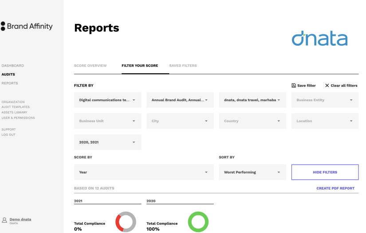Open Audit Templates in the sidebar
The image size is (366, 233).
(16, 107)
